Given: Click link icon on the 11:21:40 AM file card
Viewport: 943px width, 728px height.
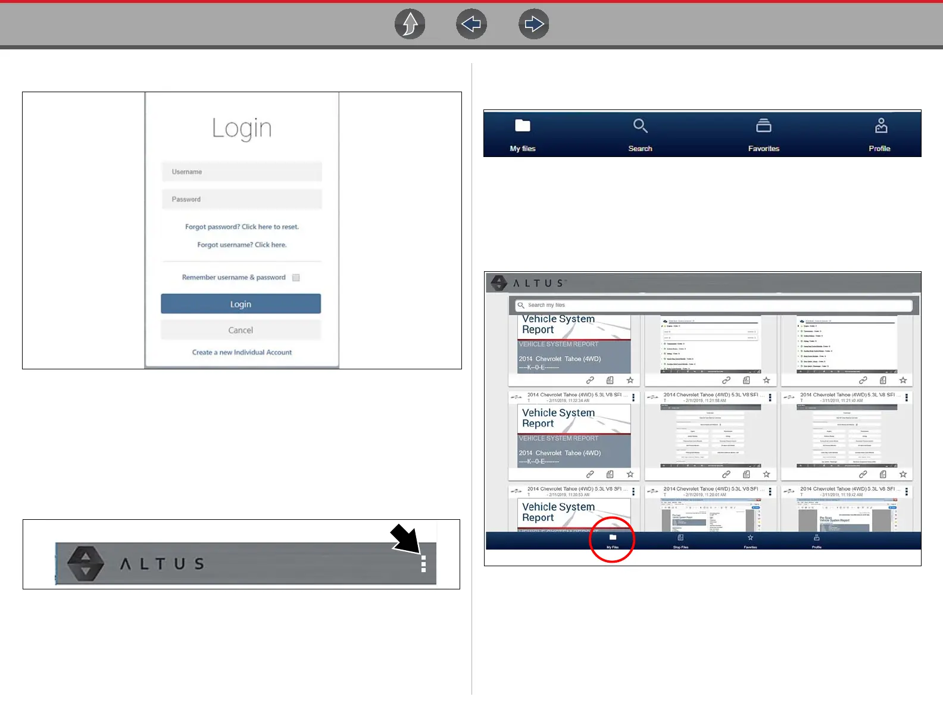Looking at the screenshot, I should pos(863,474).
